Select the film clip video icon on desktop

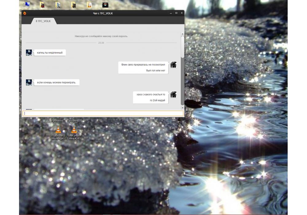click(x=105, y=5)
